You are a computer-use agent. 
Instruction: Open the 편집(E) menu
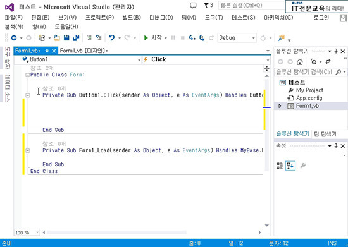(x=40, y=18)
